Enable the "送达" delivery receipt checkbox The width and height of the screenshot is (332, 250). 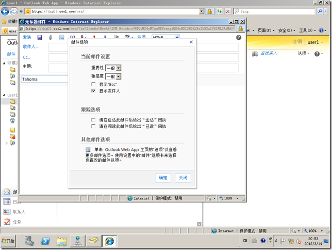coord(93,120)
